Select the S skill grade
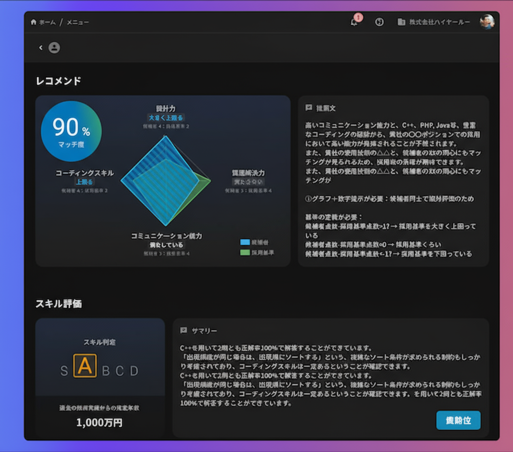The image size is (513, 452). click(64, 371)
